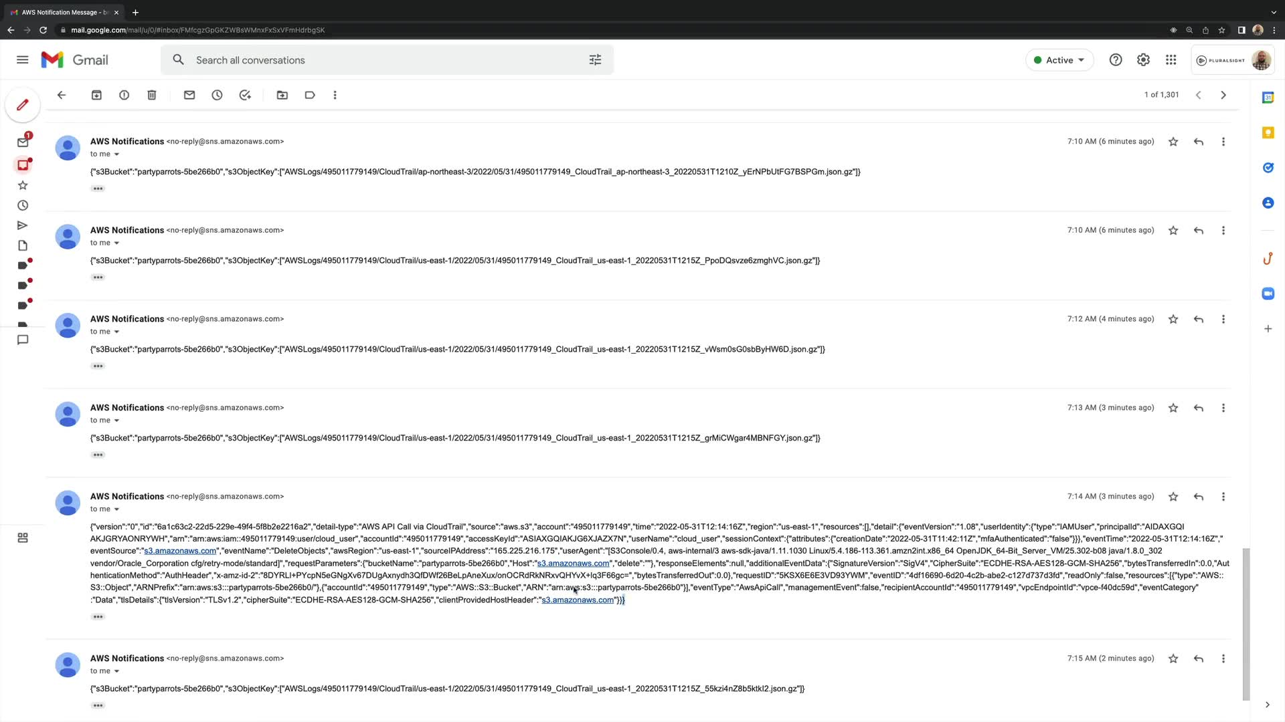Expand recipient details under first message
This screenshot has width=1285, height=722.
(x=116, y=154)
